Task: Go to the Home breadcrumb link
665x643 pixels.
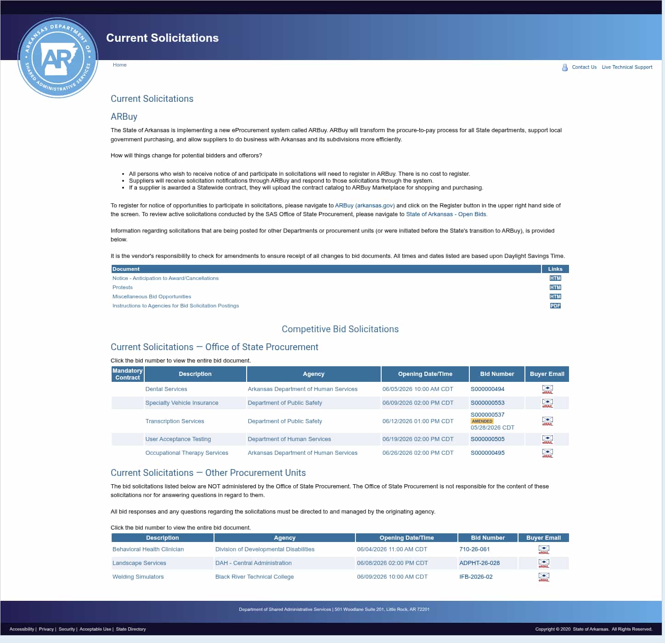Action: 119,65
